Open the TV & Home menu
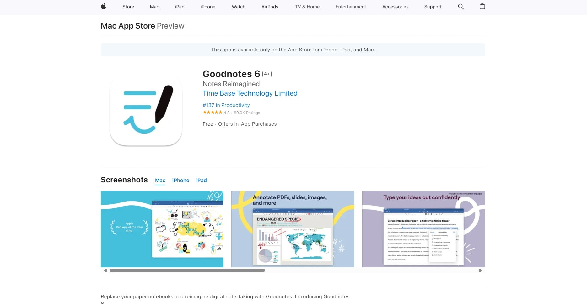This screenshot has width=587, height=304. point(307,7)
